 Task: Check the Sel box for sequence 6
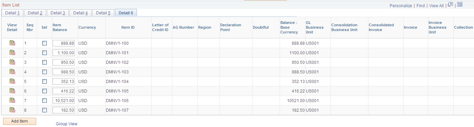tap(44, 91)
